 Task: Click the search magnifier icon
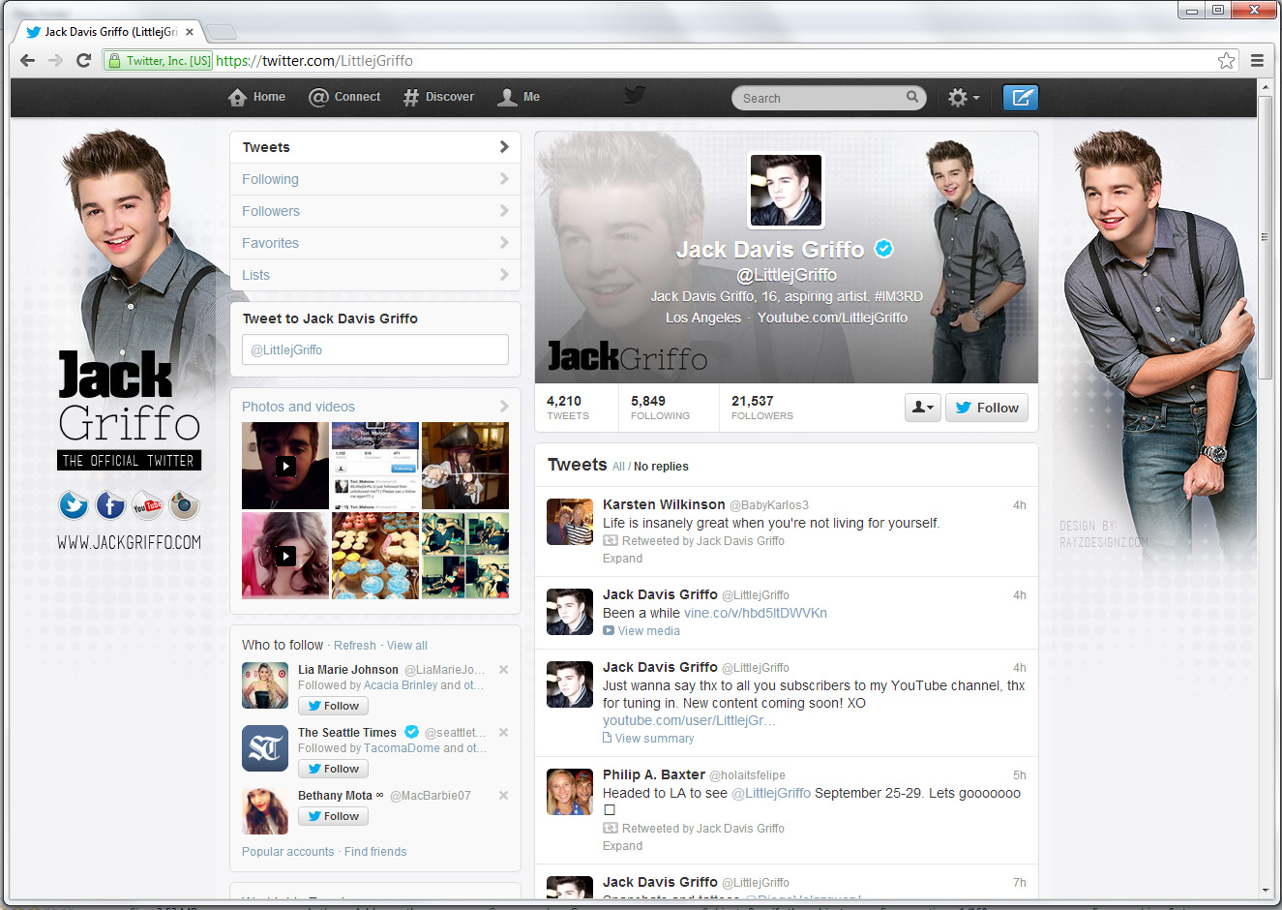click(911, 97)
